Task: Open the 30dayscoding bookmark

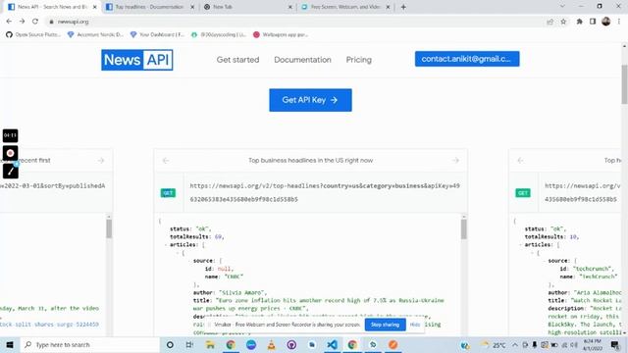Action: [x=219, y=35]
